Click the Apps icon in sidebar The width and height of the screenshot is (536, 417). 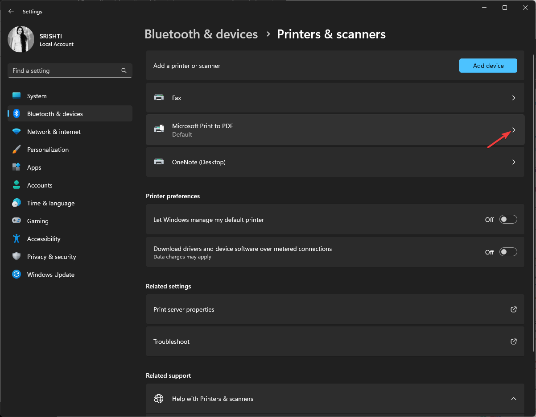pyautogui.click(x=16, y=167)
